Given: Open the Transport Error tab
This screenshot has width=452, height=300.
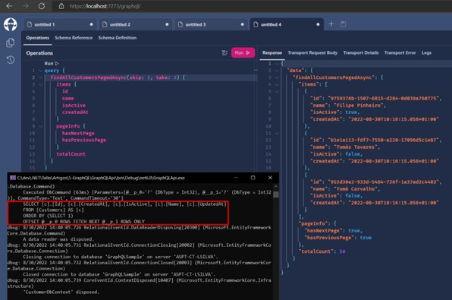Looking at the screenshot, I should [x=400, y=53].
